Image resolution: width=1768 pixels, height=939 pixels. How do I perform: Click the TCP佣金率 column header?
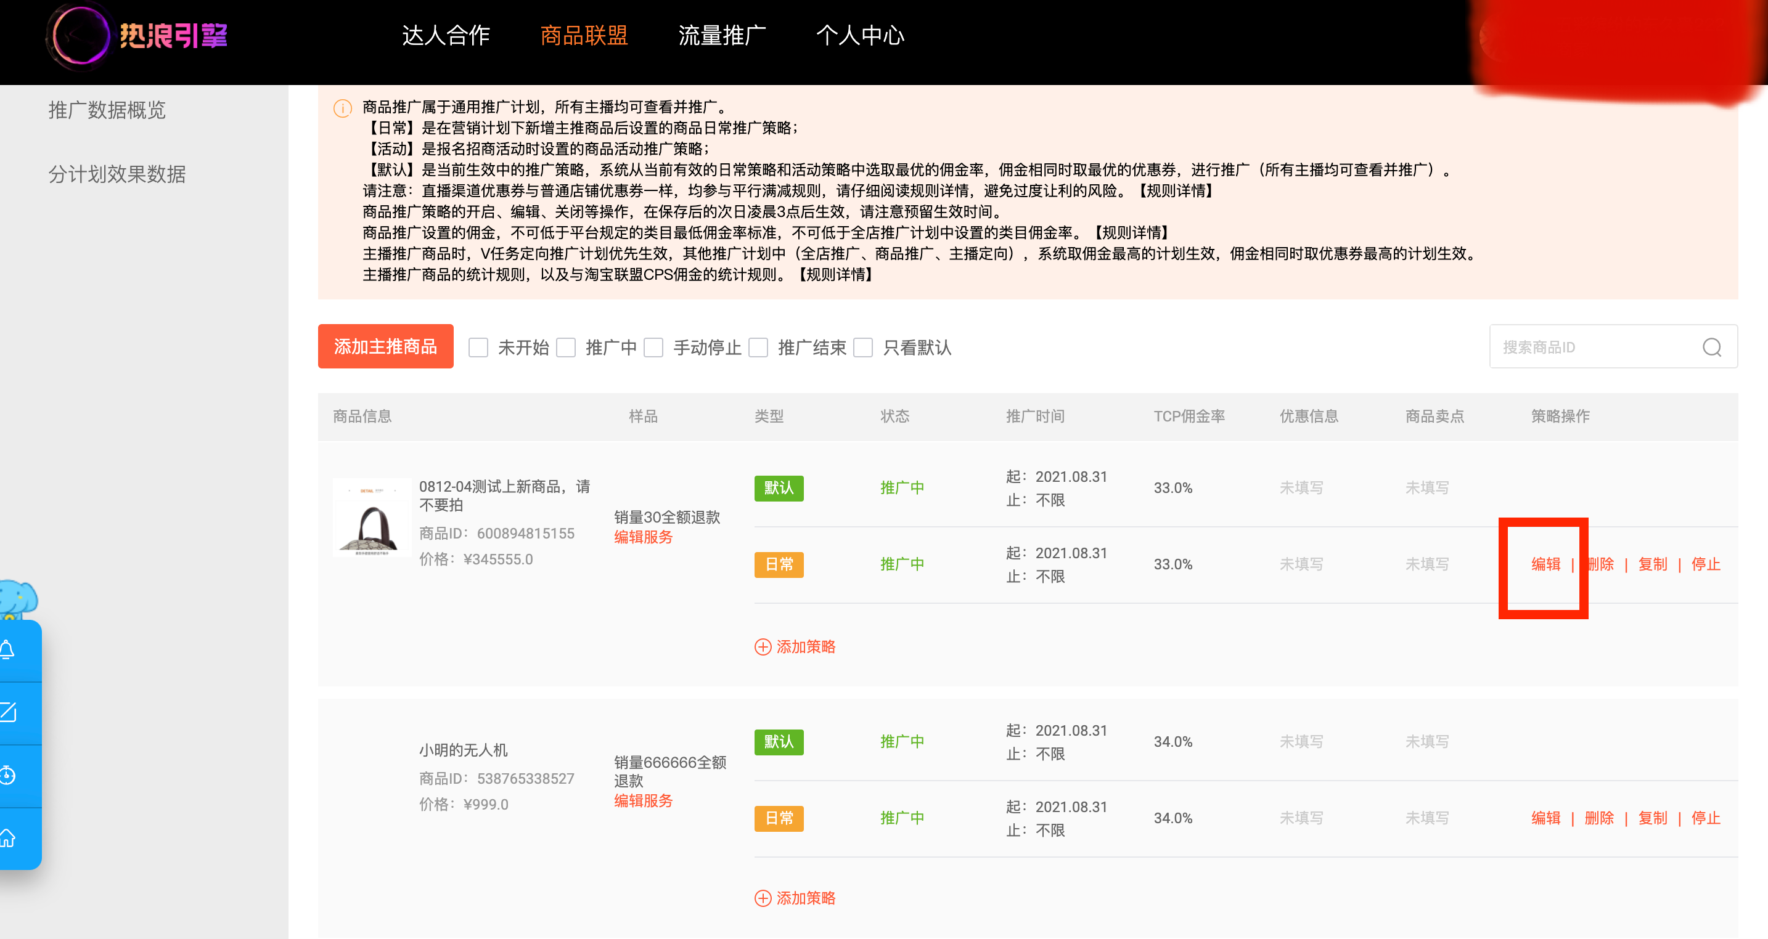[1189, 417]
